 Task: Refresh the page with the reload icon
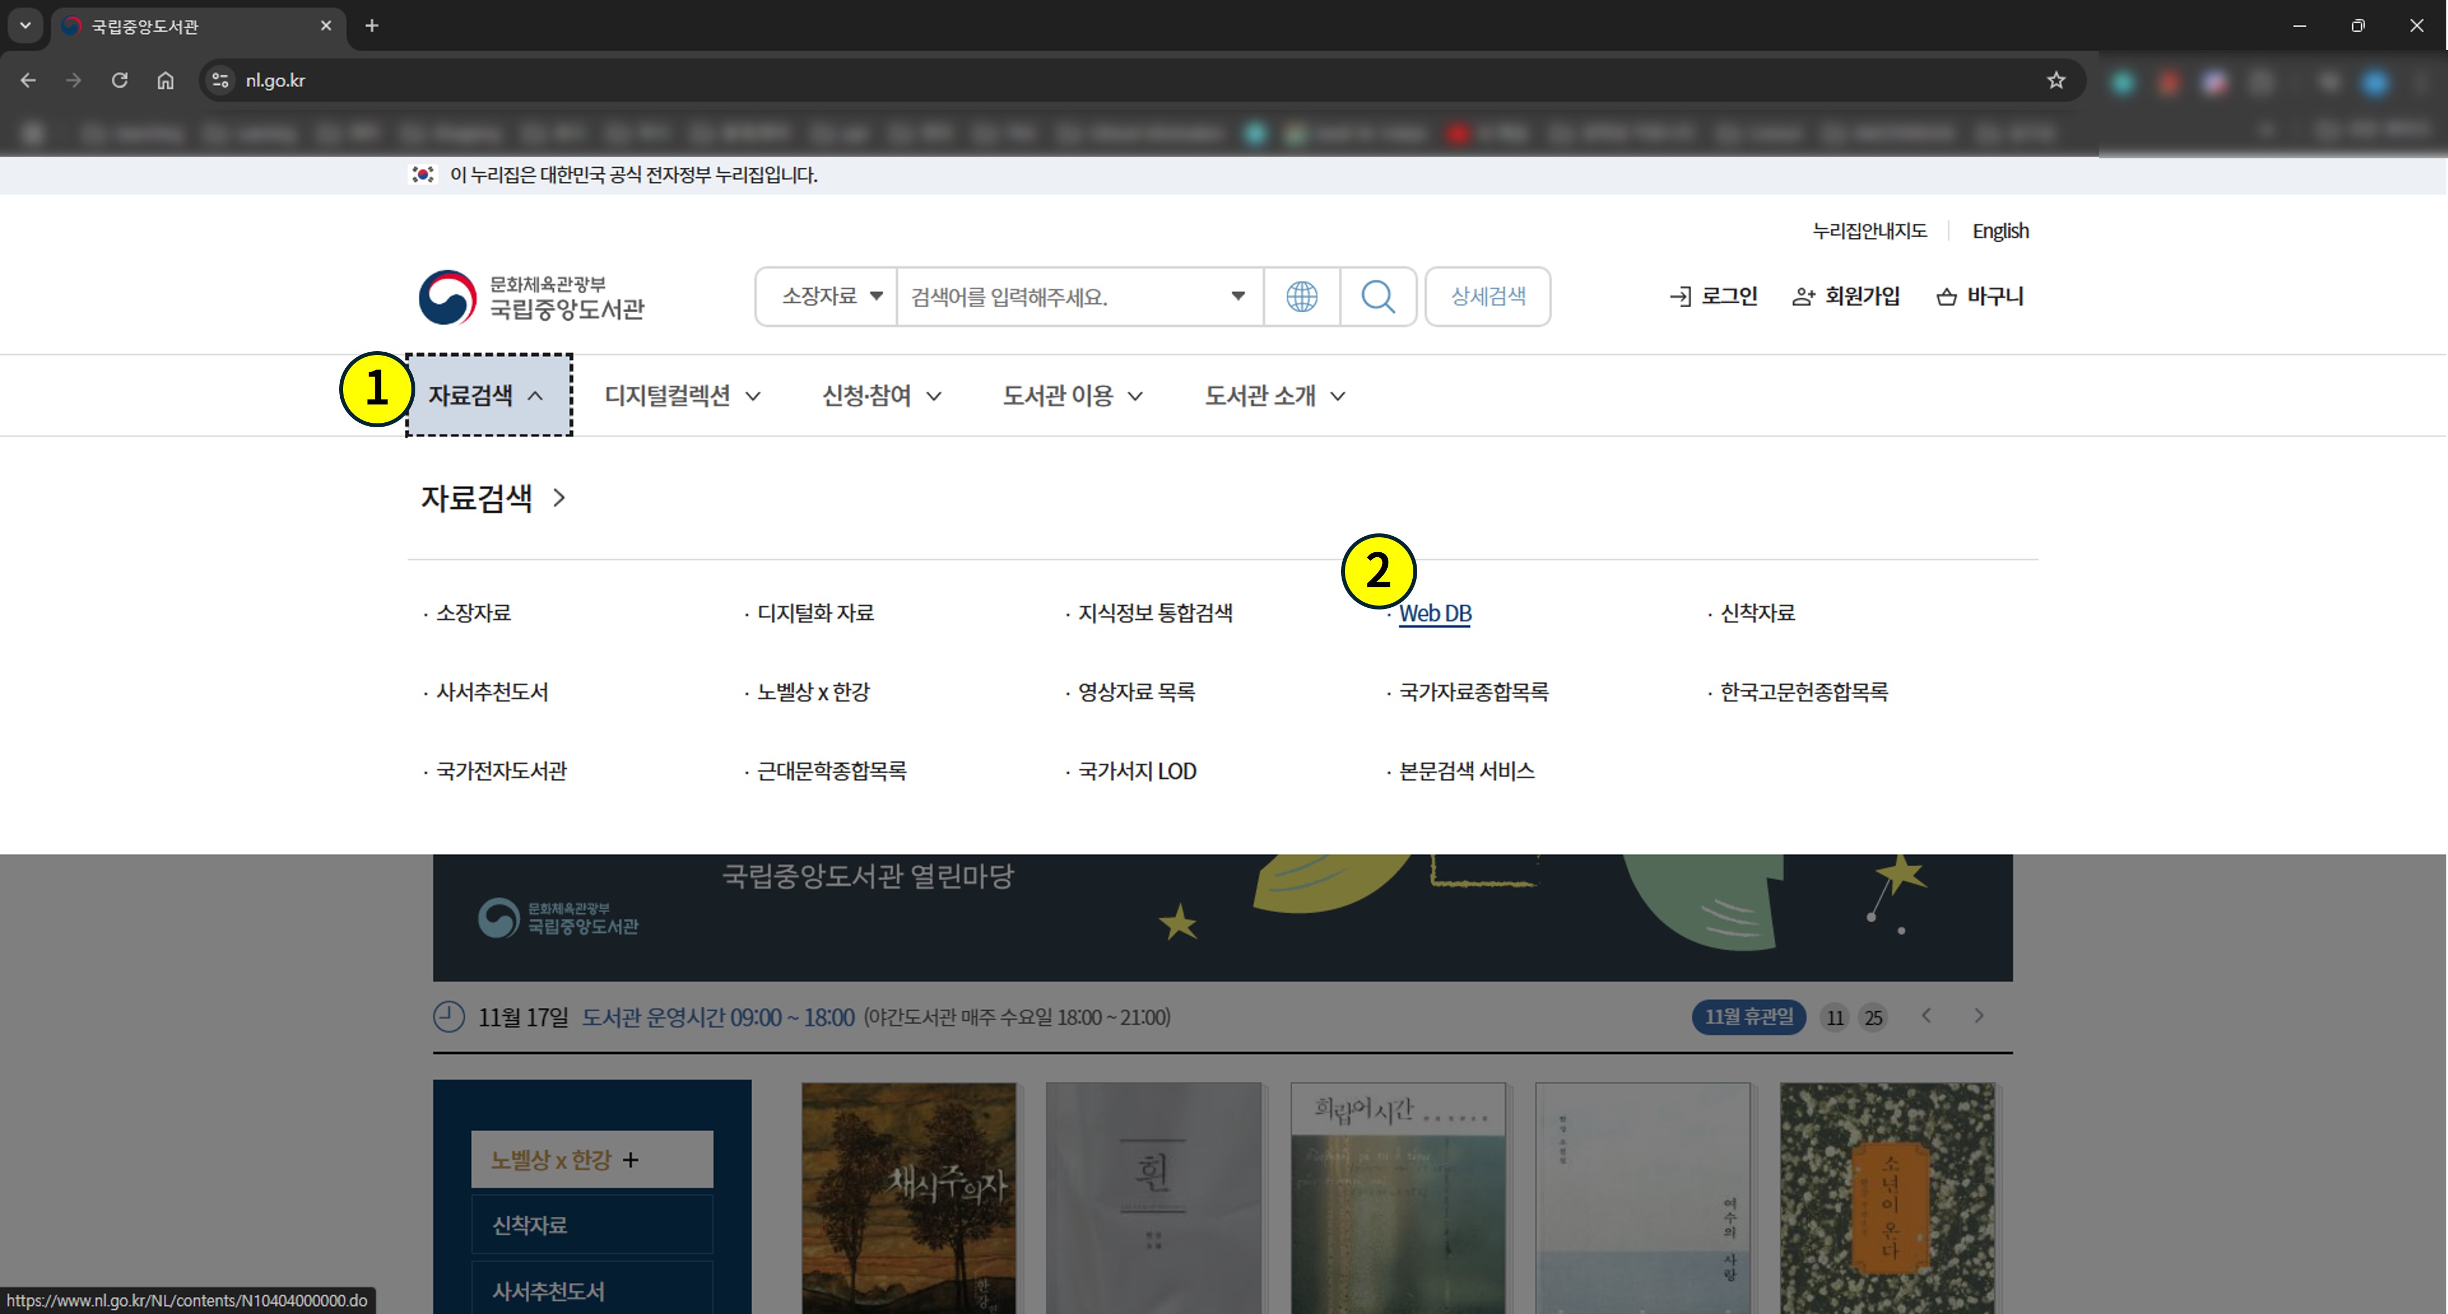tap(120, 81)
